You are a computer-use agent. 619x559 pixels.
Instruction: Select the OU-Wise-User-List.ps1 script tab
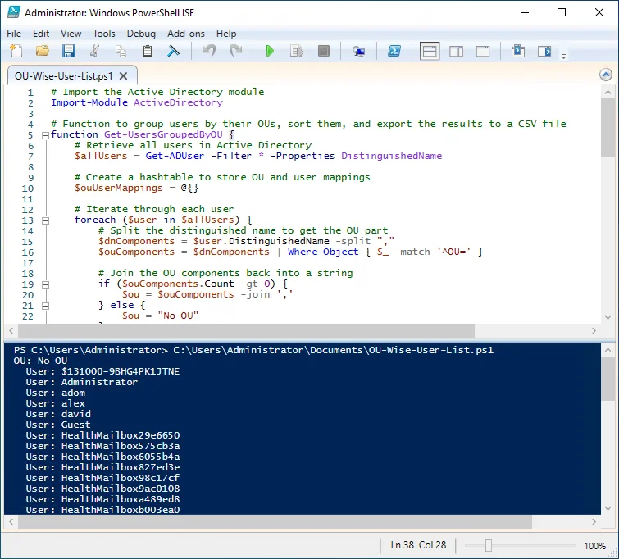pos(64,75)
